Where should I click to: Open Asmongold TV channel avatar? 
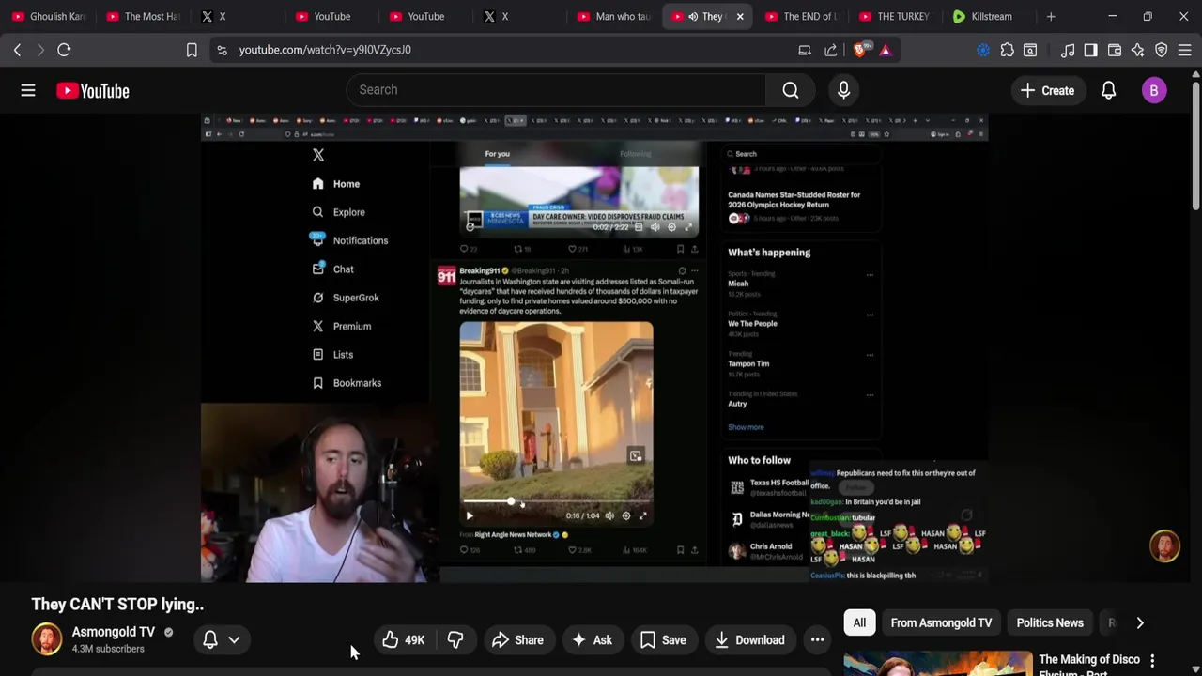pos(46,639)
